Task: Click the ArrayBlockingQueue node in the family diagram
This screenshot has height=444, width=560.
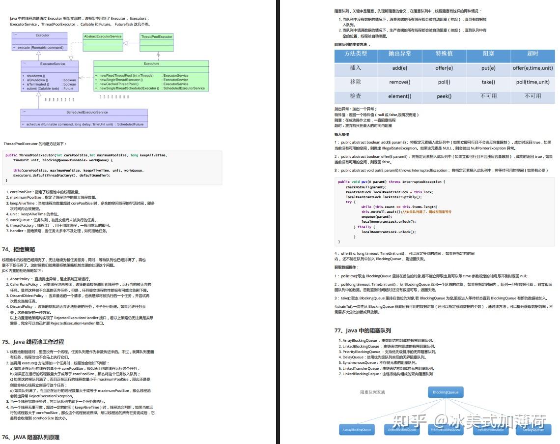Action: coord(357,429)
